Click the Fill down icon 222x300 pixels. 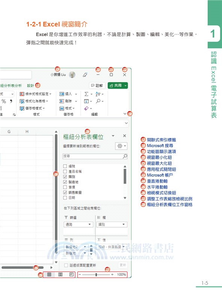86,101
